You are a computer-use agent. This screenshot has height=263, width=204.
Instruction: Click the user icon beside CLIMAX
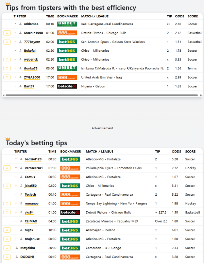click(21, 221)
